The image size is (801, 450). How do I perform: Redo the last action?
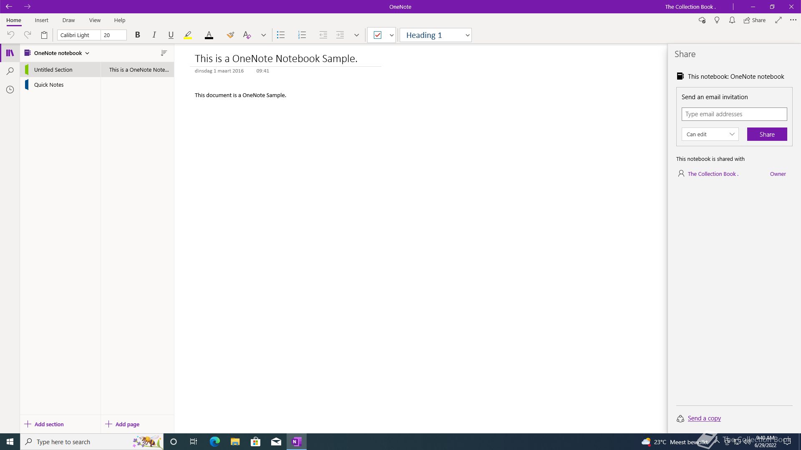(x=28, y=35)
